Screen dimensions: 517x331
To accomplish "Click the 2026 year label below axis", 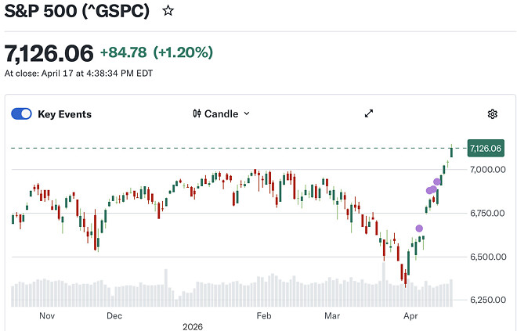I will point(192,326).
